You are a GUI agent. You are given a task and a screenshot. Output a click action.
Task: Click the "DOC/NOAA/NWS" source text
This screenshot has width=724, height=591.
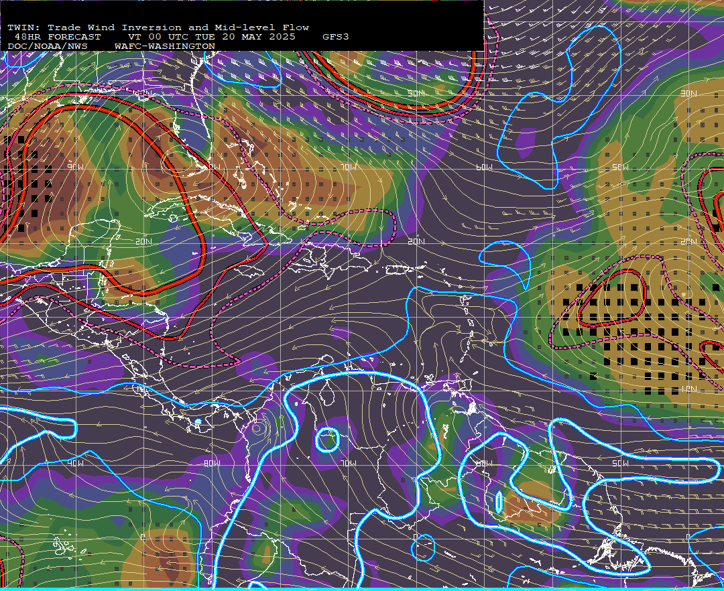coord(48,47)
